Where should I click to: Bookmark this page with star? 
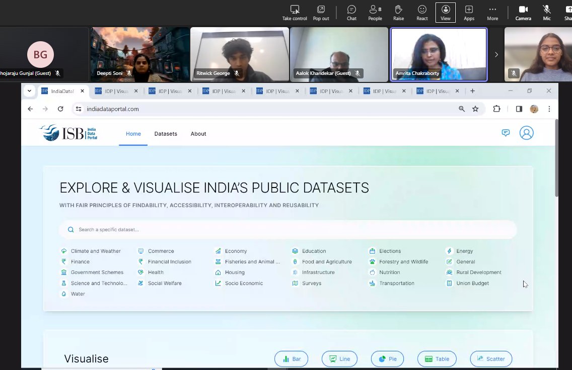(x=475, y=109)
